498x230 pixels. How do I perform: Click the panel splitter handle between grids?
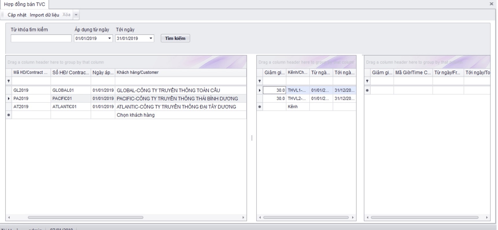(252, 138)
